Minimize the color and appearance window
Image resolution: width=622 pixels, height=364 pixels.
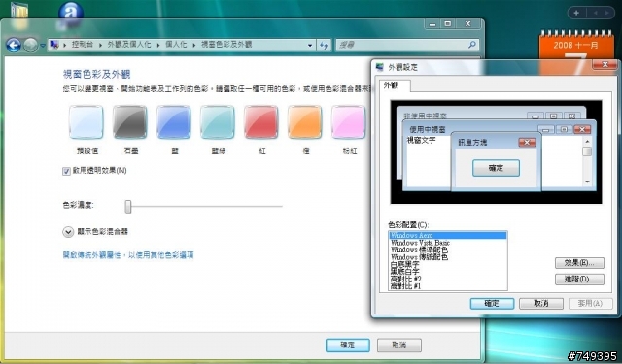[432, 24]
